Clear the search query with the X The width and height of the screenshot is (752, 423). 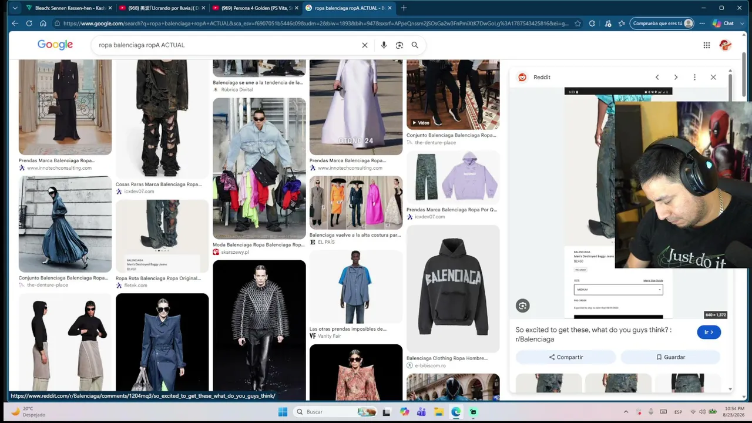[365, 45]
